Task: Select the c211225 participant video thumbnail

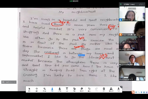Action: click(132, 58)
